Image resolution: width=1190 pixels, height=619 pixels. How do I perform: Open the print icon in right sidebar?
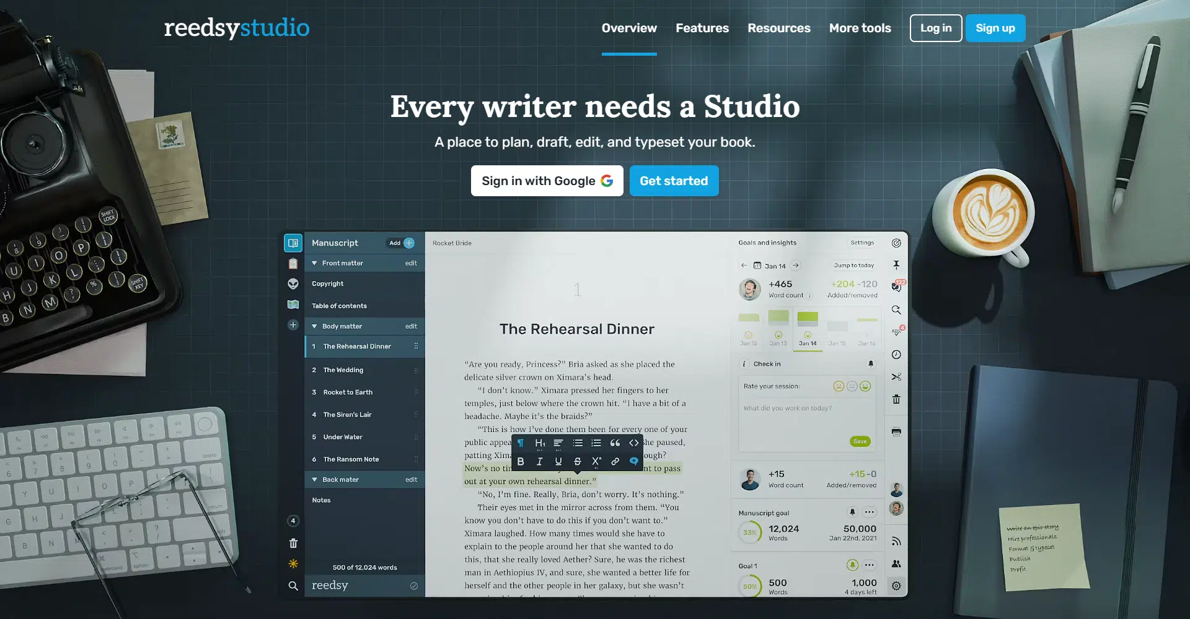pyautogui.click(x=896, y=431)
